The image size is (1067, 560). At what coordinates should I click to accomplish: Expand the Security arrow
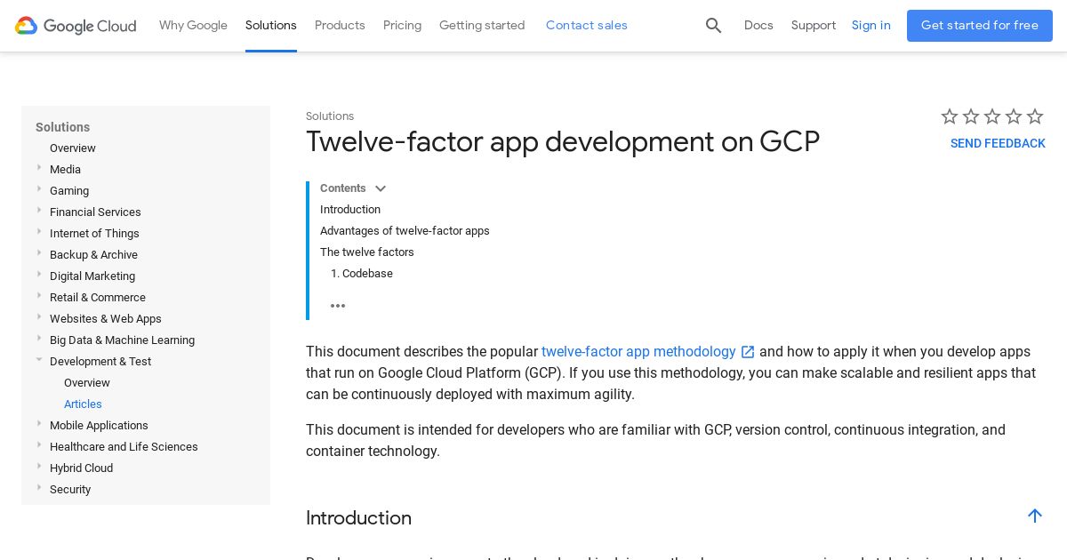click(39, 488)
